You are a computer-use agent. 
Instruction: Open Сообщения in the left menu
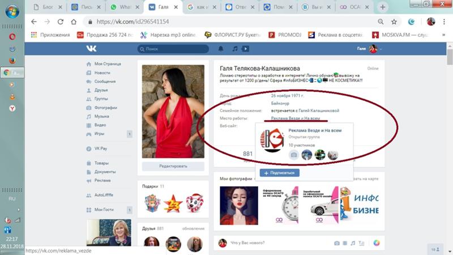[x=105, y=82]
